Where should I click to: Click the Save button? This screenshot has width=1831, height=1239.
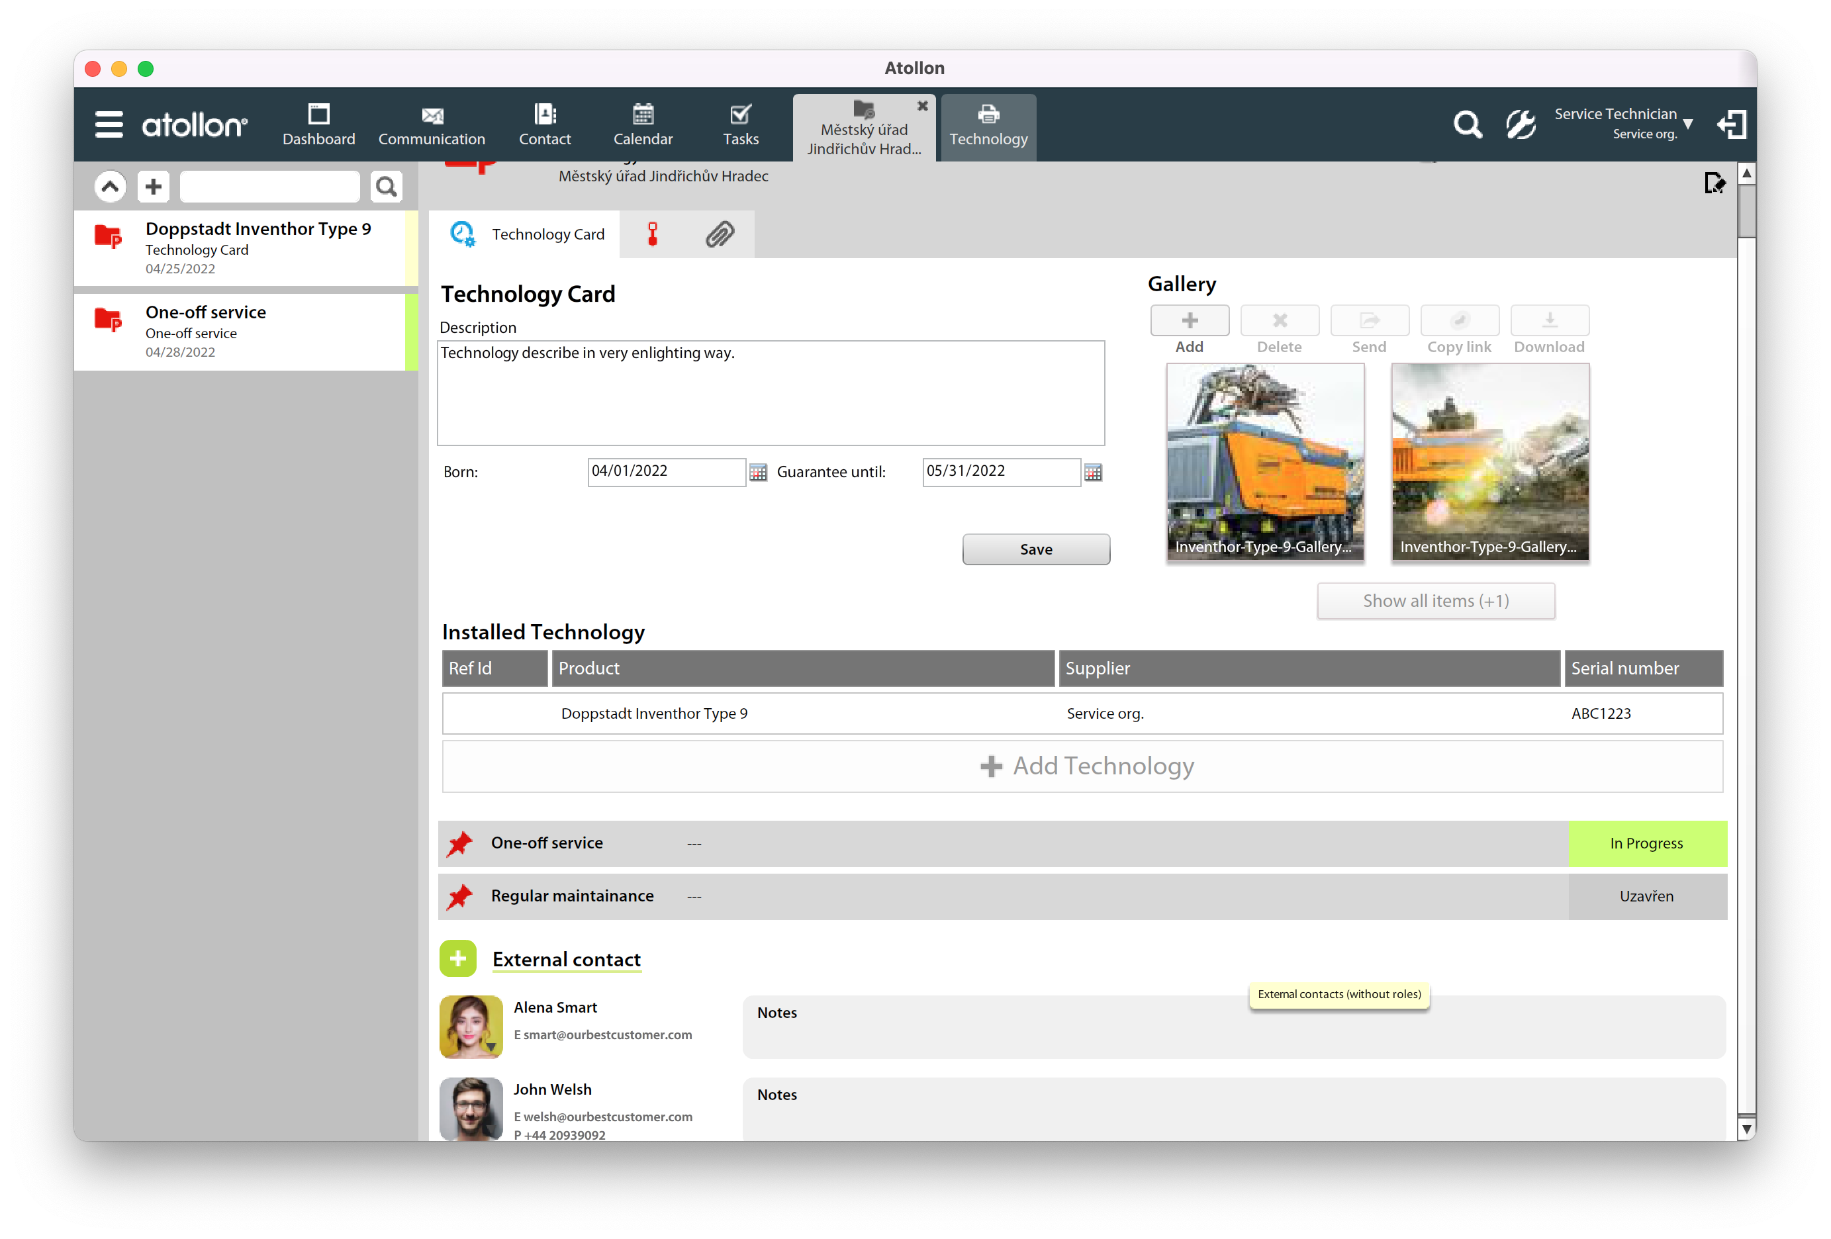coord(1035,549)
